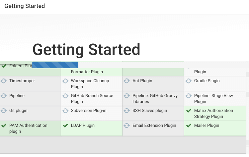This screenshot has width=249, height=157.
Task: Click the pending icon beside Ant Plugin
Action: point(127,81)
